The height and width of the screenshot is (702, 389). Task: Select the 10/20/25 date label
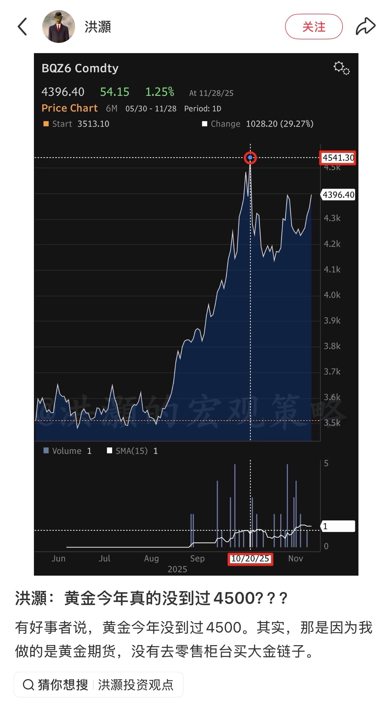[x=250, y=559]
